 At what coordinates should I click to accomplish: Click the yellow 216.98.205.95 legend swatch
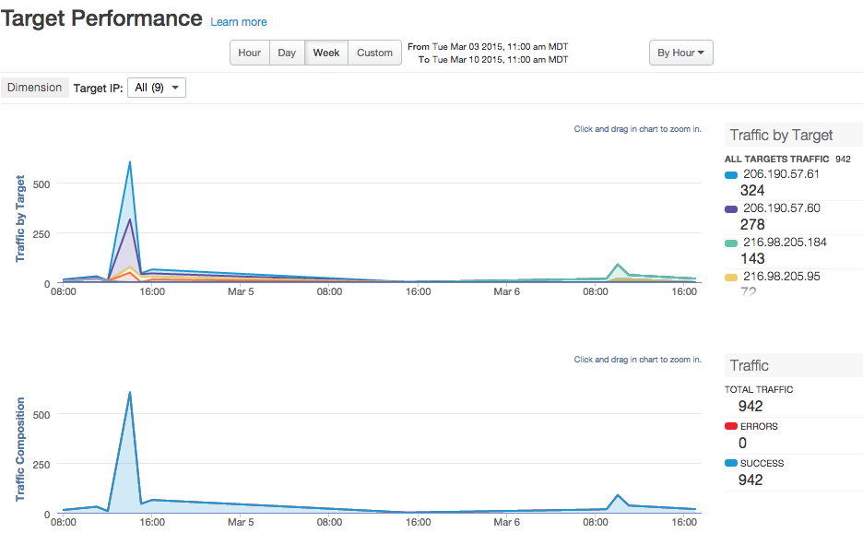731,277
